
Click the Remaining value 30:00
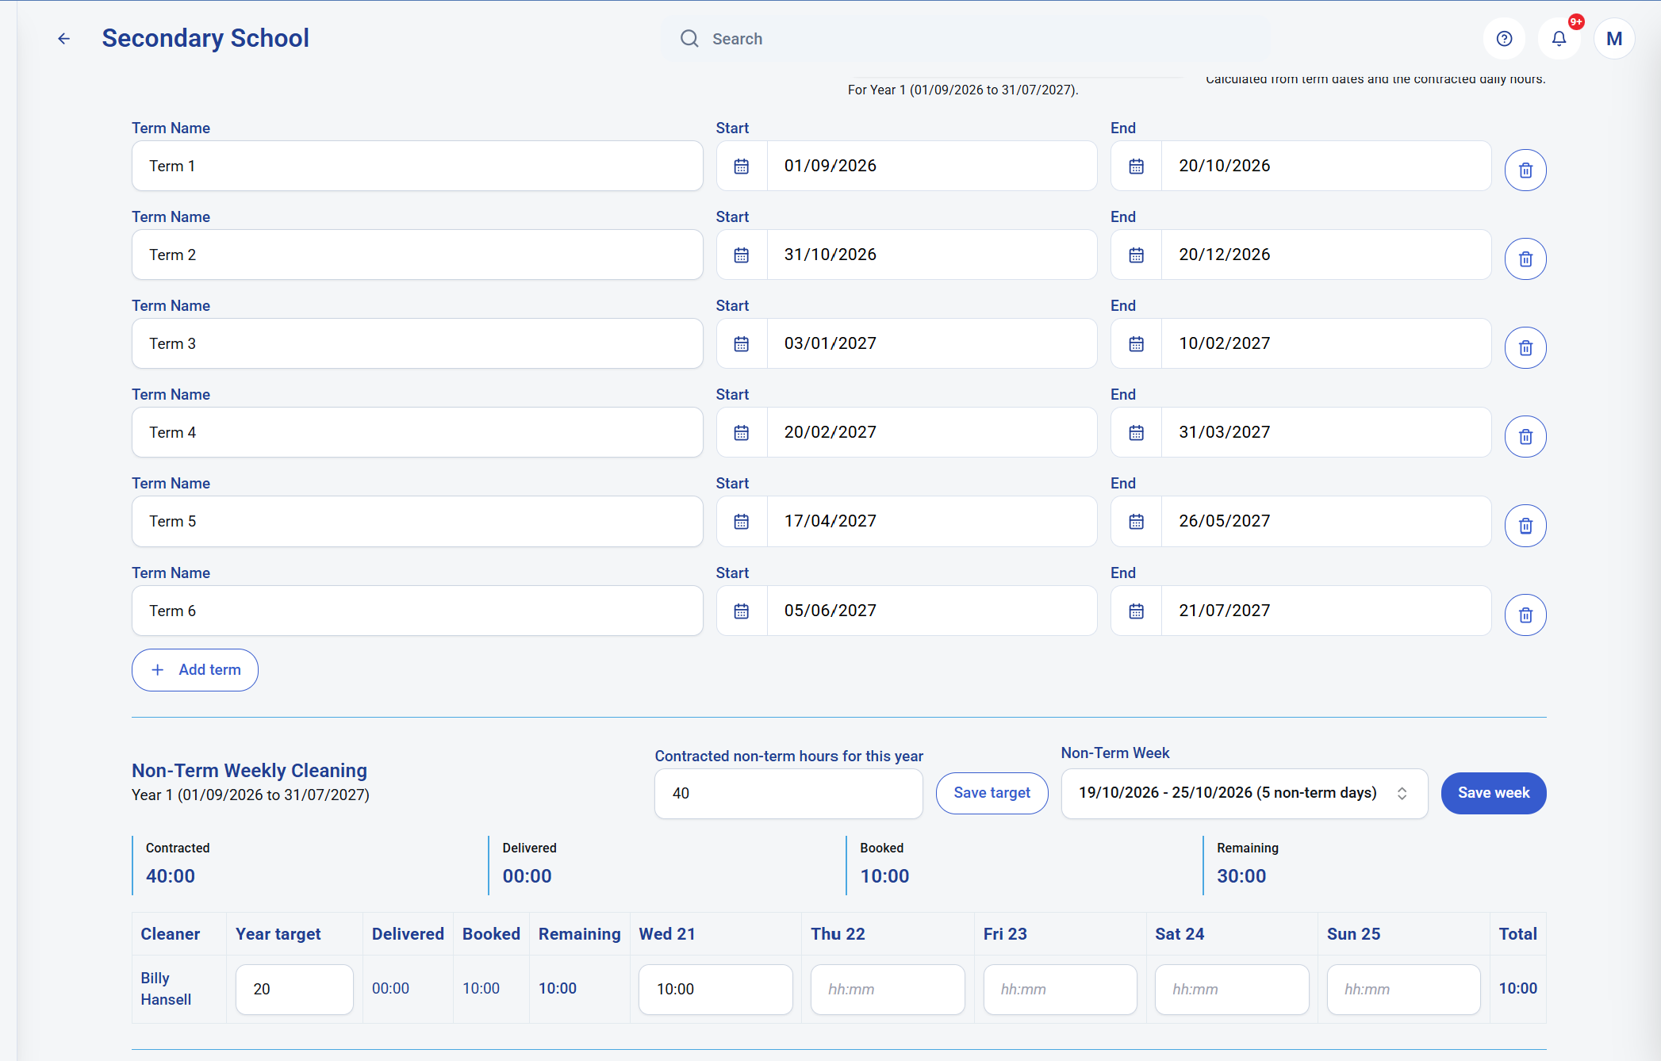(1241, 876)
